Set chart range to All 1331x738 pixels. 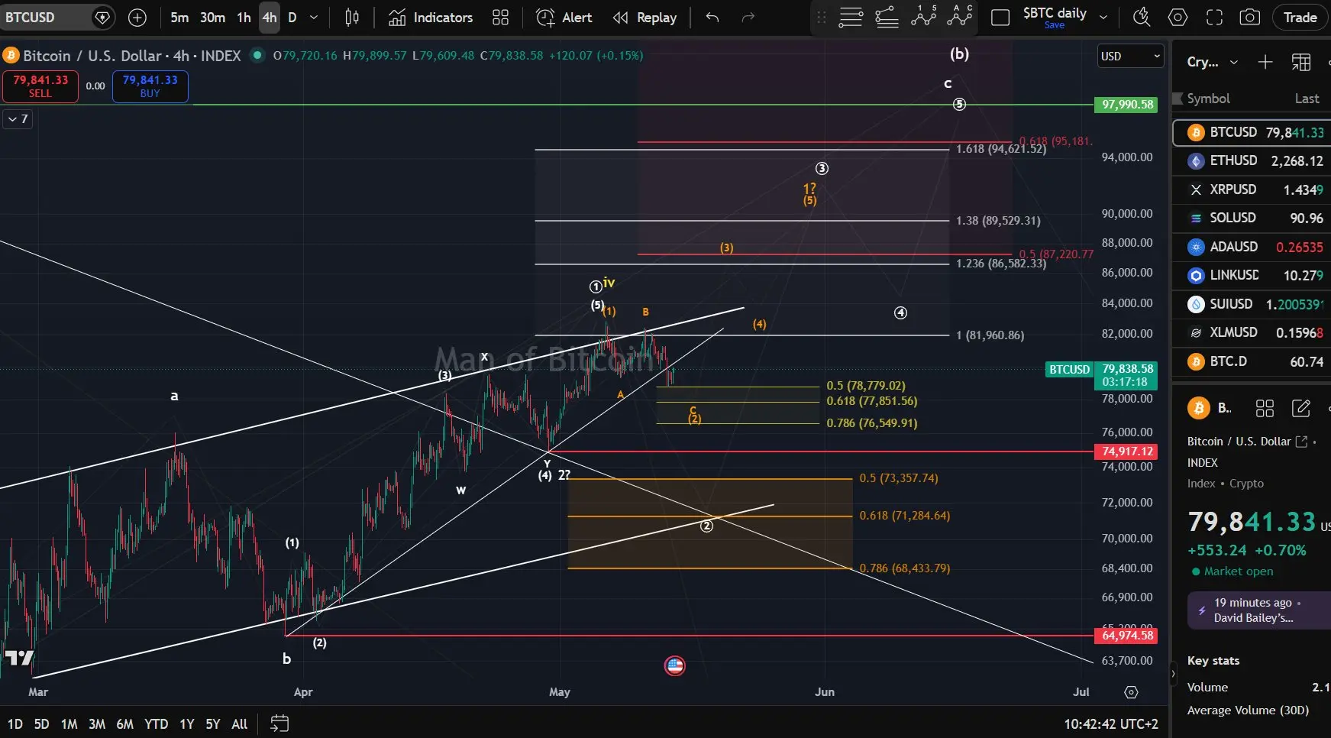[x=239, y=723]
